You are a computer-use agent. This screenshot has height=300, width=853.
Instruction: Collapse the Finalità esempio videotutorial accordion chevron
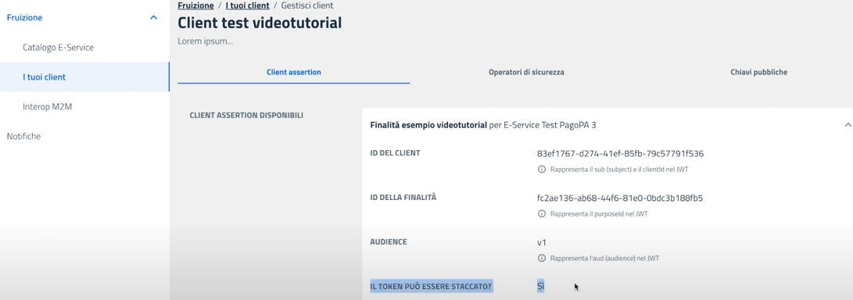point(848,125)
